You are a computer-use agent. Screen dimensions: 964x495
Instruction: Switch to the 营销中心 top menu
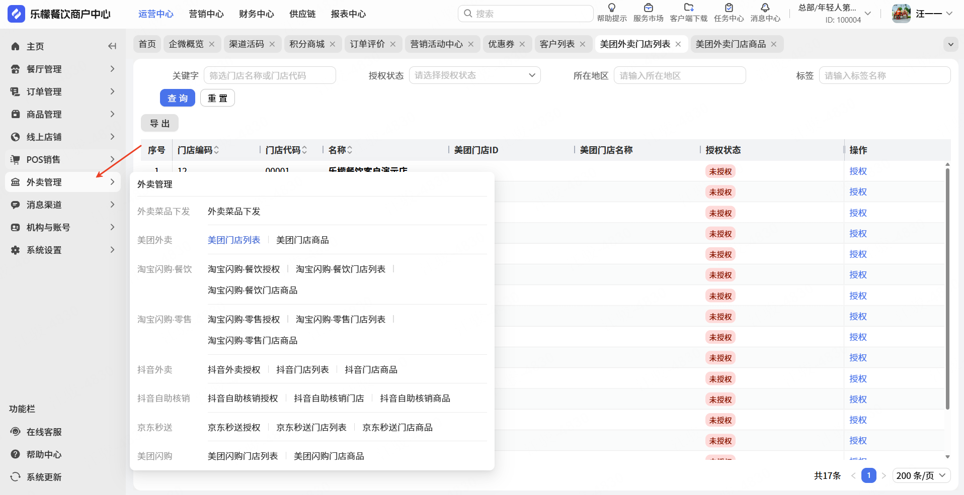[x=206, y=14]
